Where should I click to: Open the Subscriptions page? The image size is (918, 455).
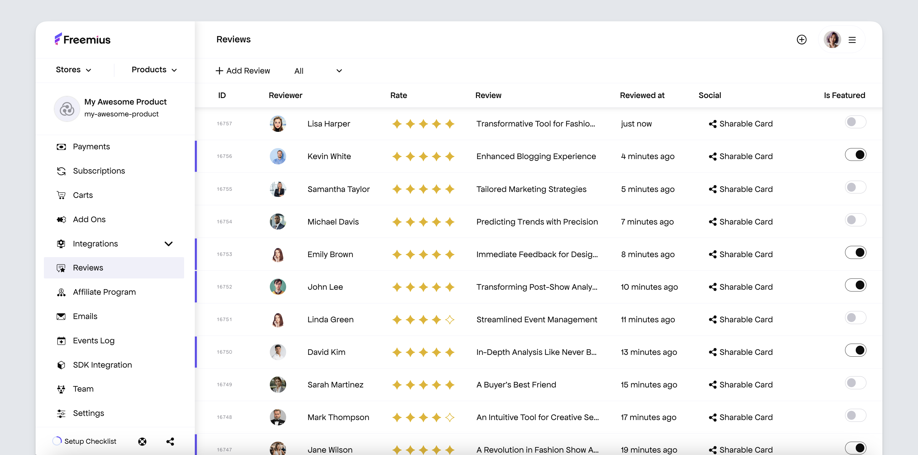pos(99,171)
